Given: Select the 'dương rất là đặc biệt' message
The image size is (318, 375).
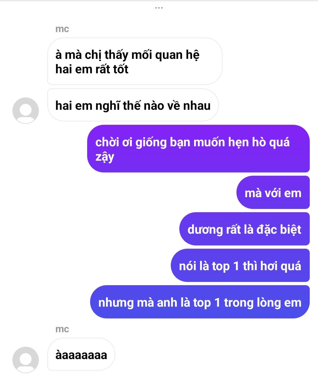Looking at the screenshot, I should tap(244, 229).
